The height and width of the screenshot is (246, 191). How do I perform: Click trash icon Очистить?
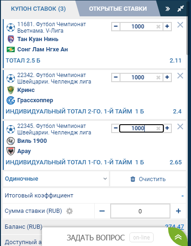(x=133, y=179)
